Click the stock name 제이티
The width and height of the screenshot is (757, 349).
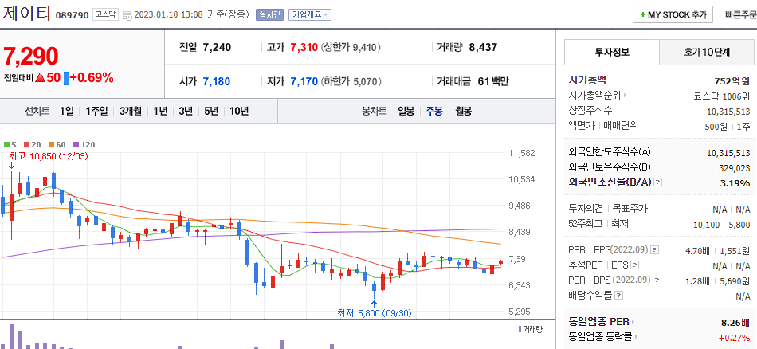pyautogui.click(x=27, y=13)
